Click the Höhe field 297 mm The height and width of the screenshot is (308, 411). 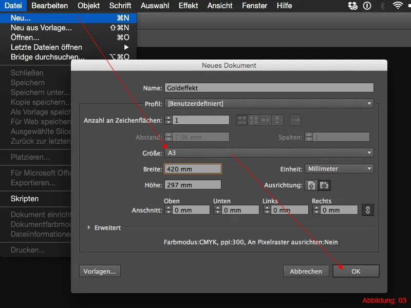coord(193,185)
